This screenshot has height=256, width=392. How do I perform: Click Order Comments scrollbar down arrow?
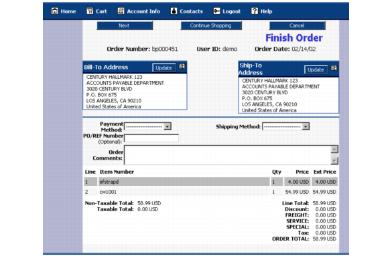coord(334,161)
